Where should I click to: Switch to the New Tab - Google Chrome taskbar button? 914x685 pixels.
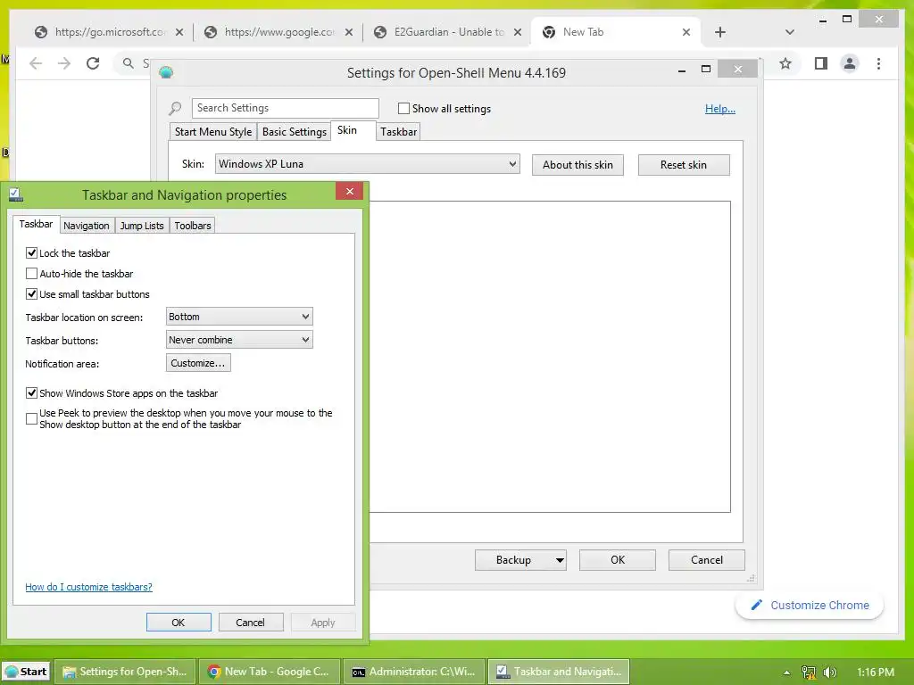click(x=269, y=672)
